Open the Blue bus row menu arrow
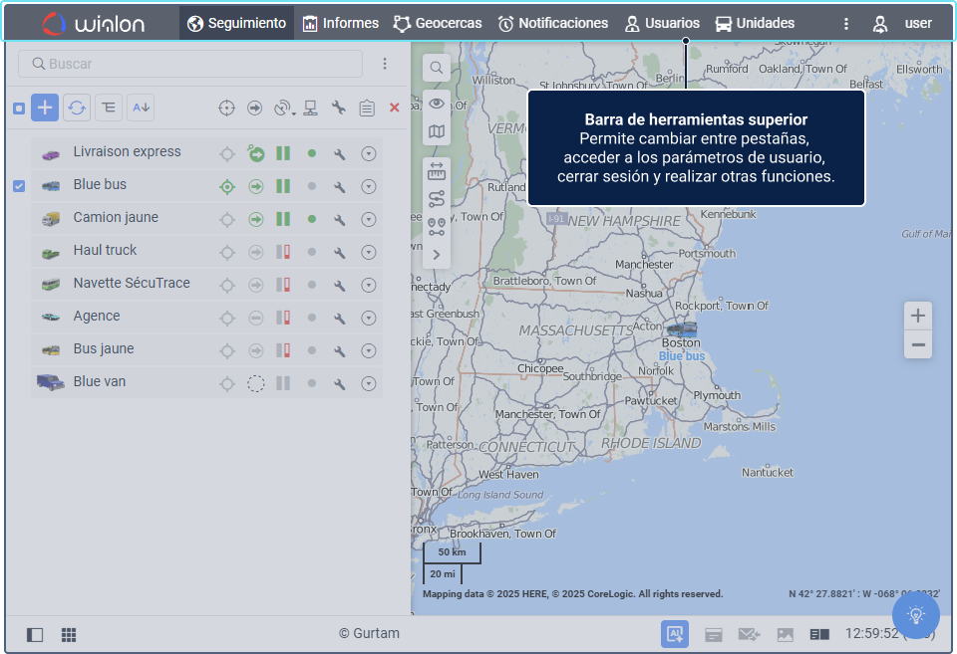 (x=368, y=187)
